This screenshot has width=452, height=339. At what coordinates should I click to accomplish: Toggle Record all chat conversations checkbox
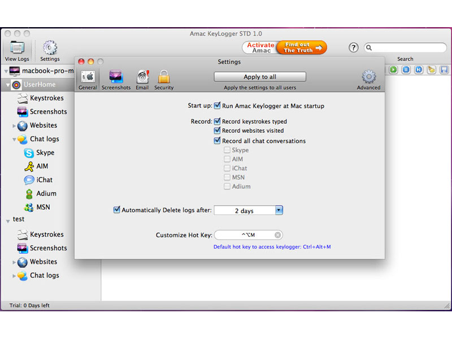pyautogui.click(x=218, y=141)
